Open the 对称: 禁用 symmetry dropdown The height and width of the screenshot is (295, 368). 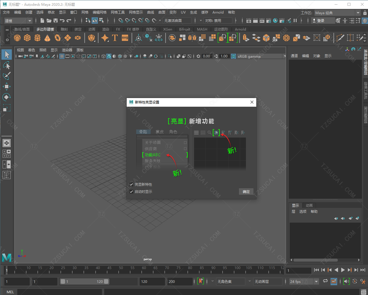pyautogui.click(x=218, y=20)
